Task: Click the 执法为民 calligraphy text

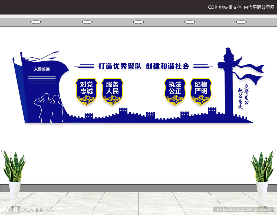Action: click(x=240, y=99)
